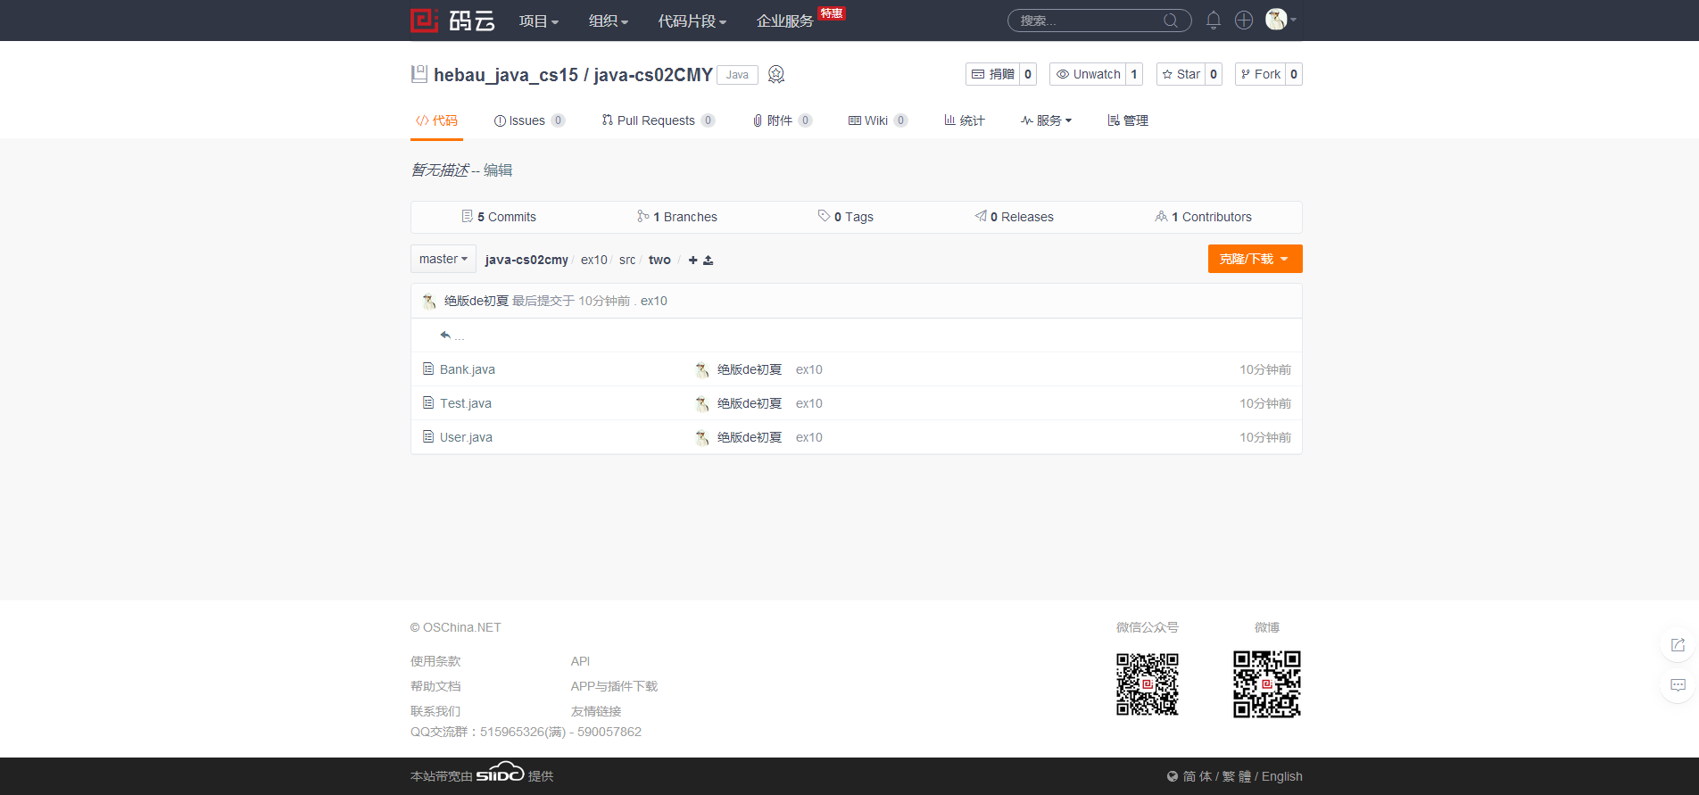The image size is (1699, 795).
Task: Switch to the Pull Requests tab
Action: (658, 120)
